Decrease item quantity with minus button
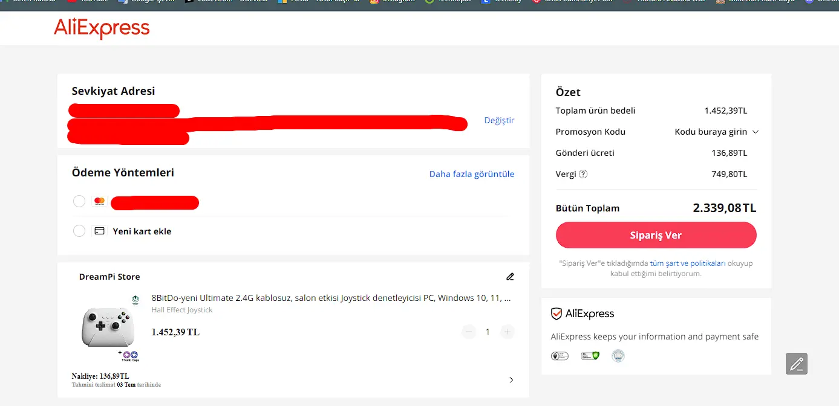This screenshot has width=839, height=406. click(x=469, y=332)
